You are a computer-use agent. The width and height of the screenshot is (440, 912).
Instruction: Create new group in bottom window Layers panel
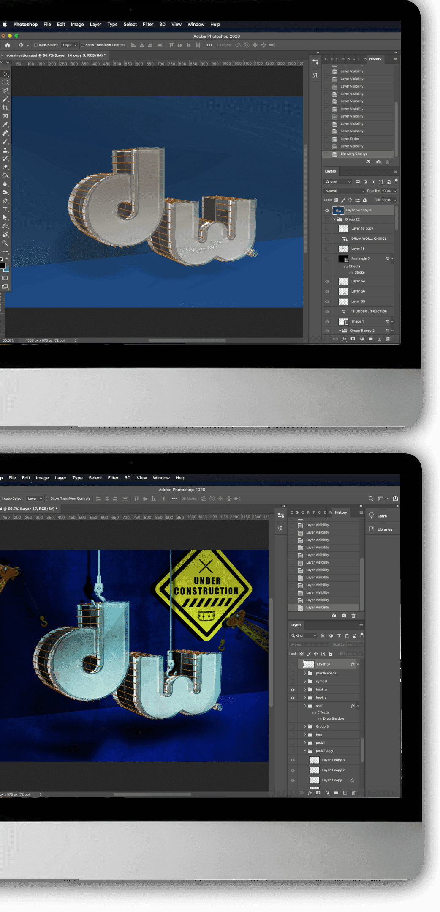[x=336, y=793]
